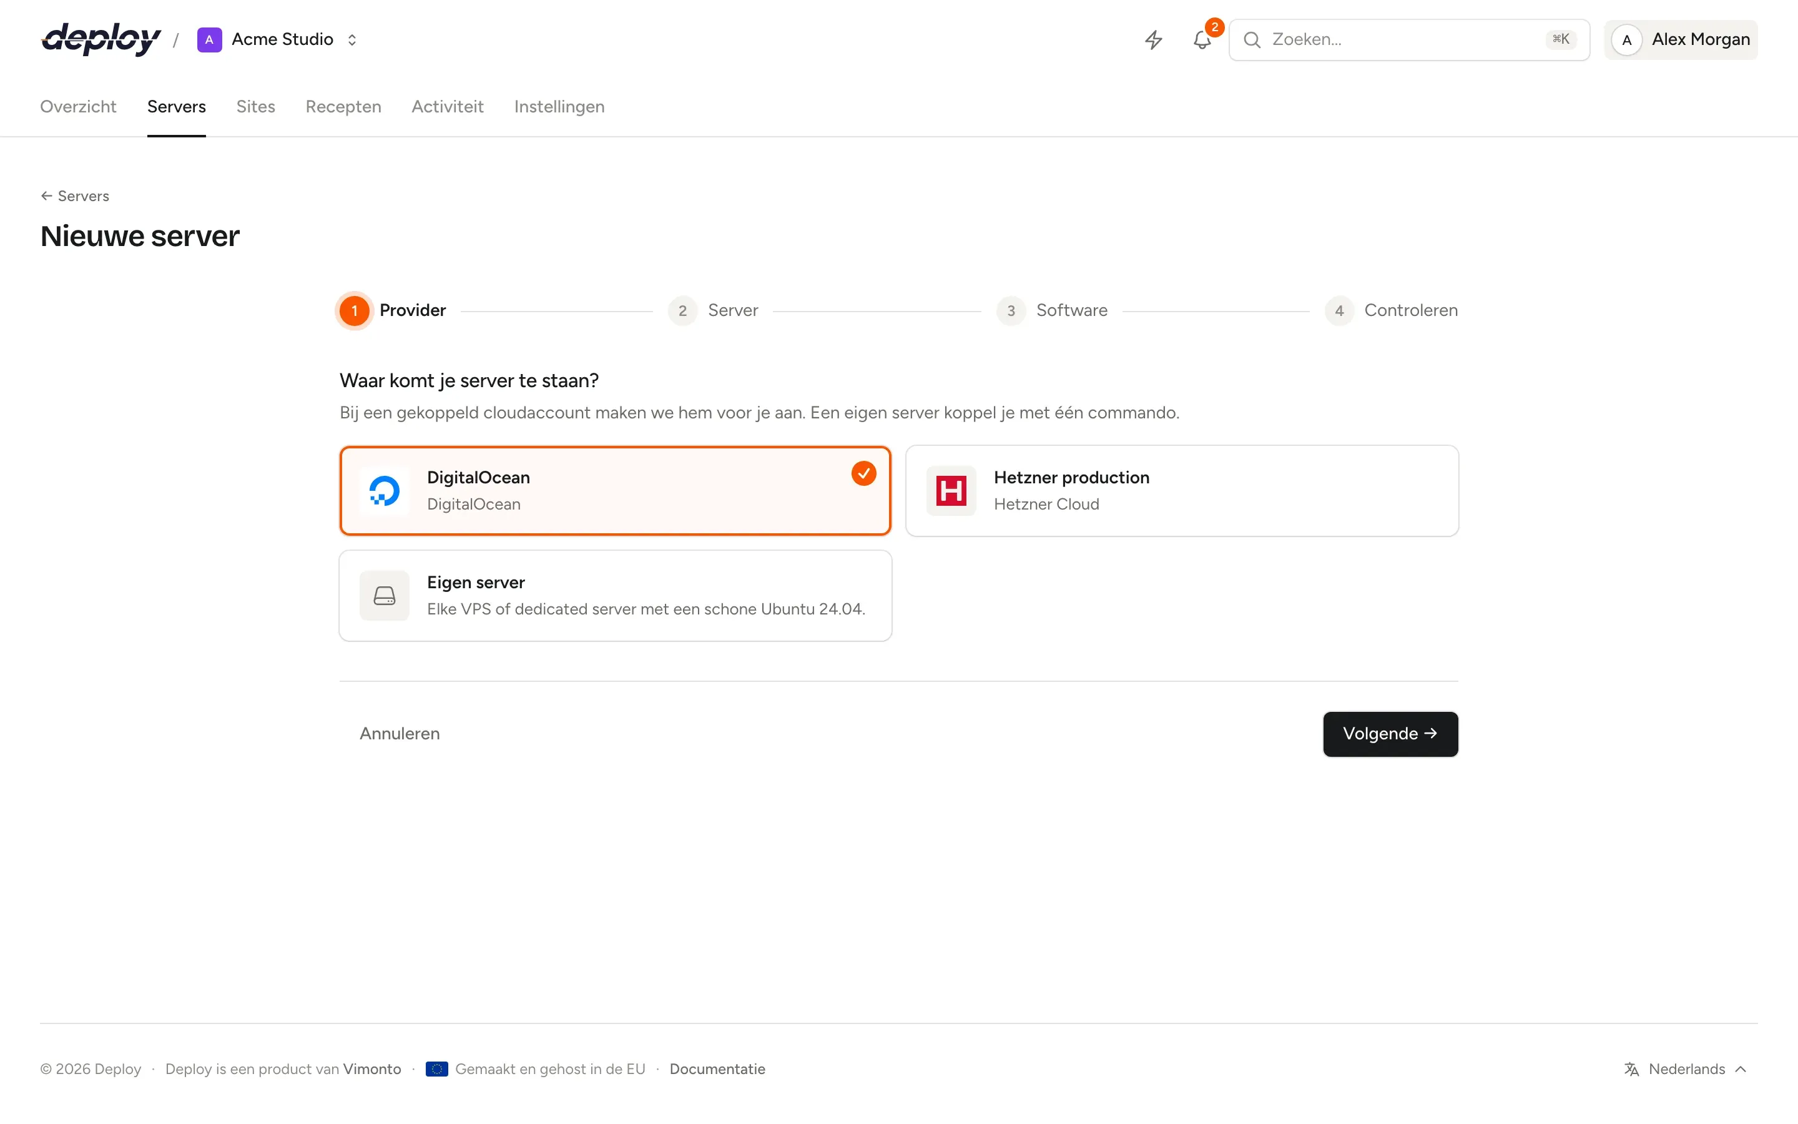This screenshot has width=1798, height=1124.
Task: Click the Nieuwe server heading
Action: (x=140, y=237)
